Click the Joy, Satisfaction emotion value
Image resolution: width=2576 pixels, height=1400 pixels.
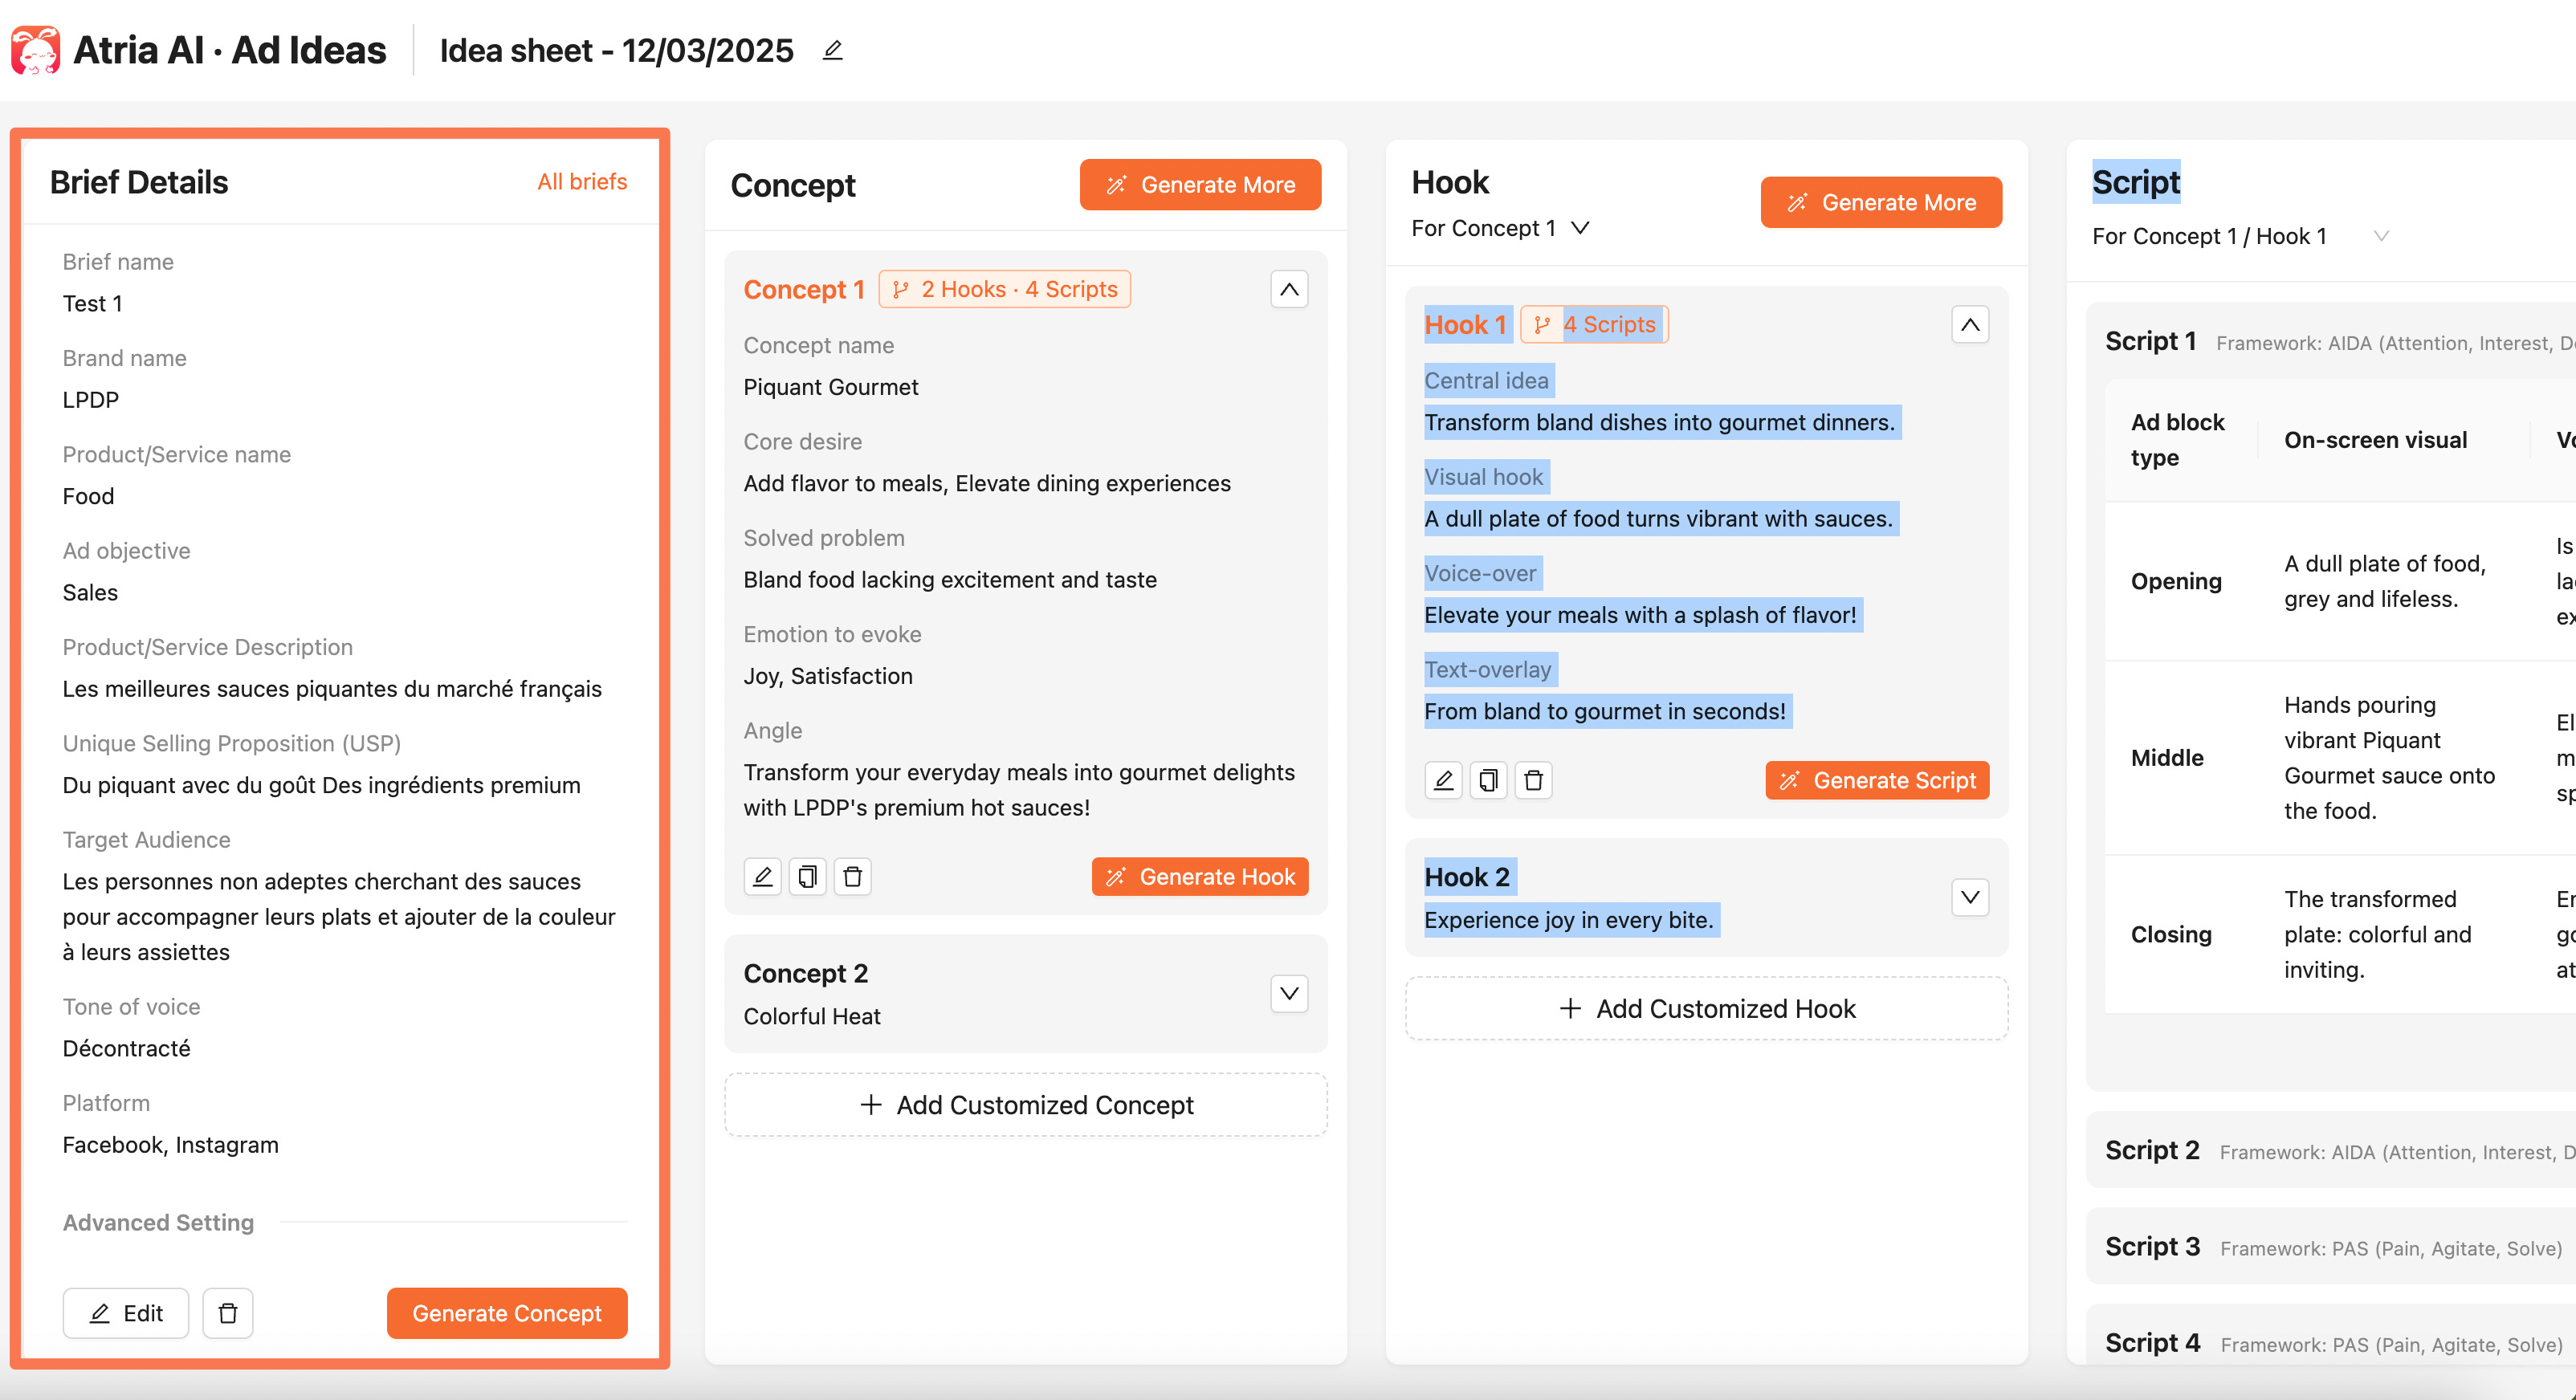828,676
